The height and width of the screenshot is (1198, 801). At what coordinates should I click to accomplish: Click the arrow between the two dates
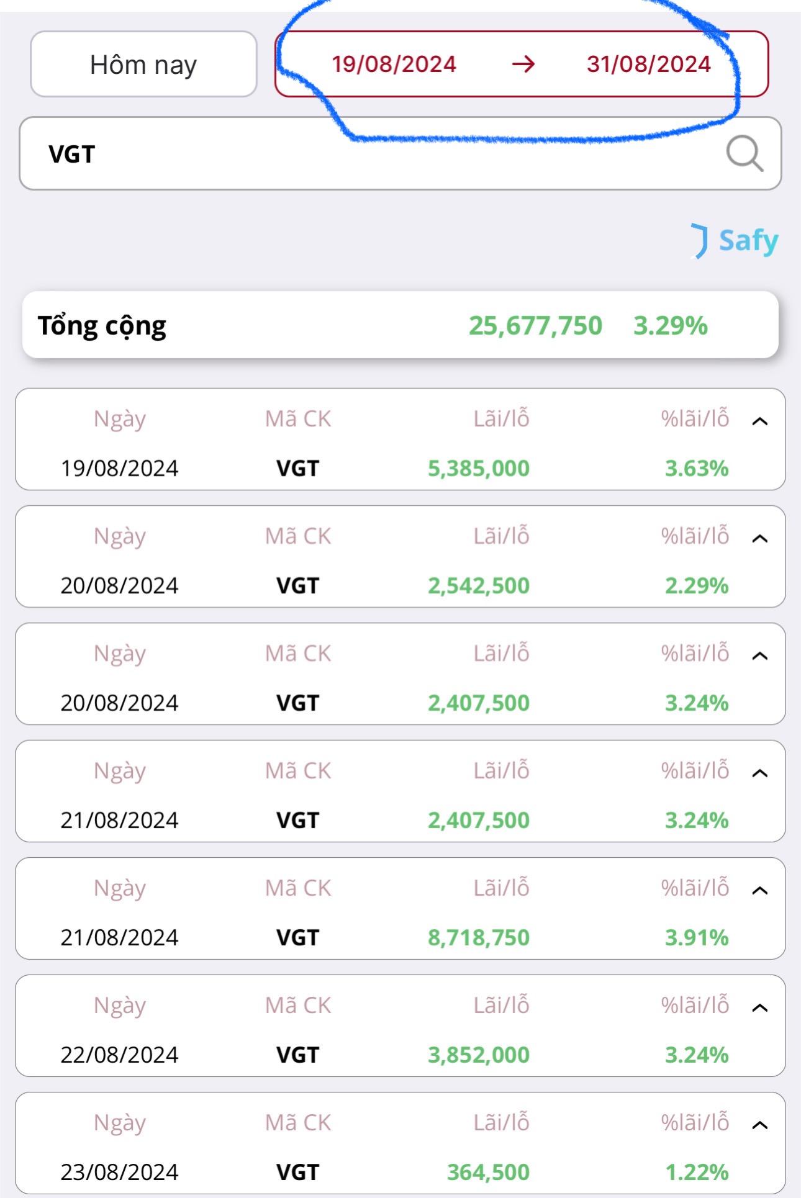(523, 64)
